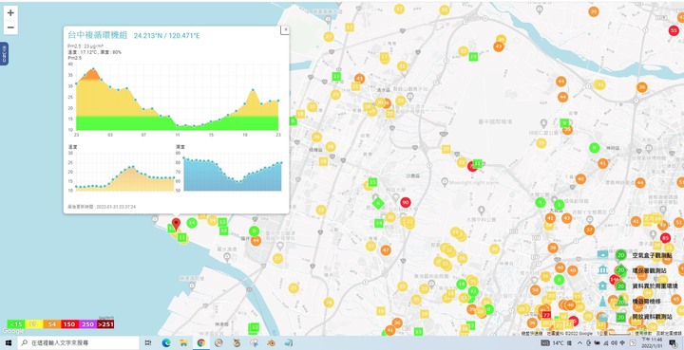Viewport: 684px width, 350px height.
Task: Click the green house-shaped 20 legend marker
Action: [621, 286]
